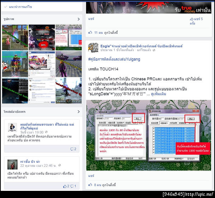Click the true money promotional banner image
The width and height of the screenshot is (215, 198).
click(149, 8)
